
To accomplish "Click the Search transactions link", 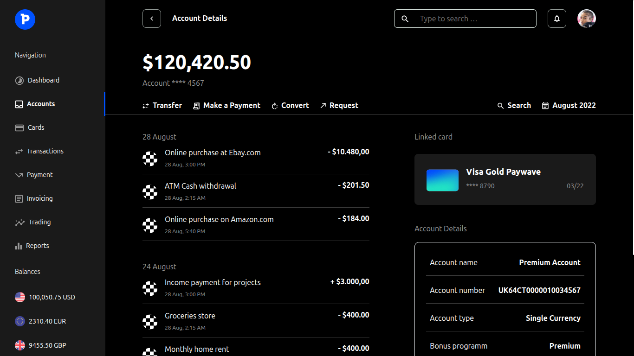I will (514, 106).
